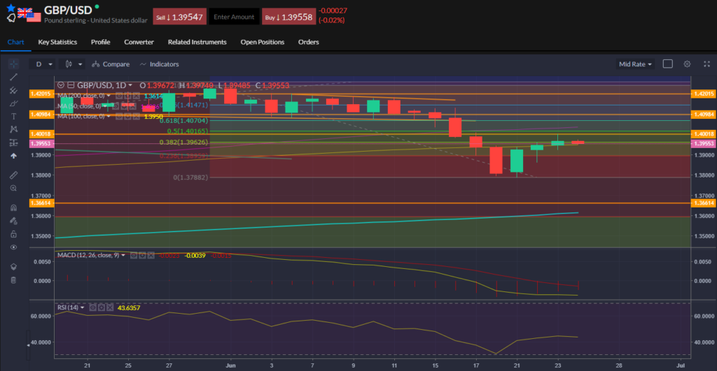The height and width of the screenshot is (371, 717).
Task: Select the trend line drawing tool
Action: (13, 77)
